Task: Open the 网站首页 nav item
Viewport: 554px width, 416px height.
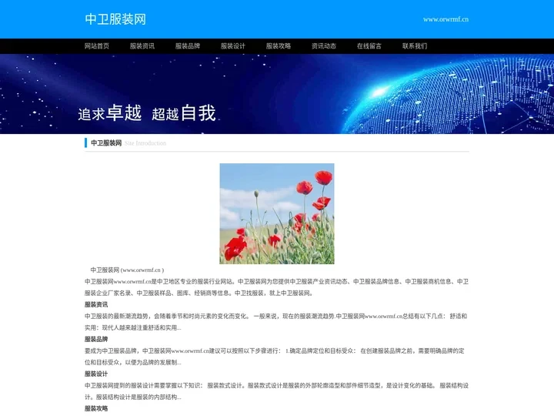Action: click(x=97, y=46)
